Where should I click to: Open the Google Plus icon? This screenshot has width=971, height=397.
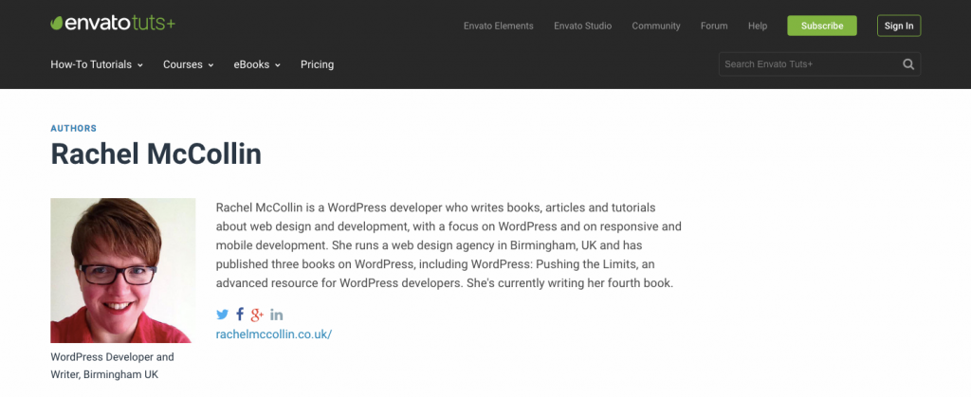pyautogui.click(x=257, y=315)
